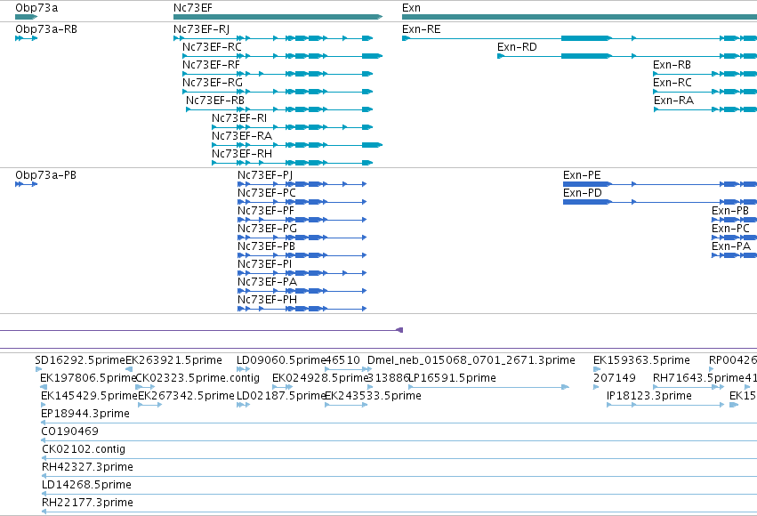Click the EK024928.5prime EST label

pos(320,378)
